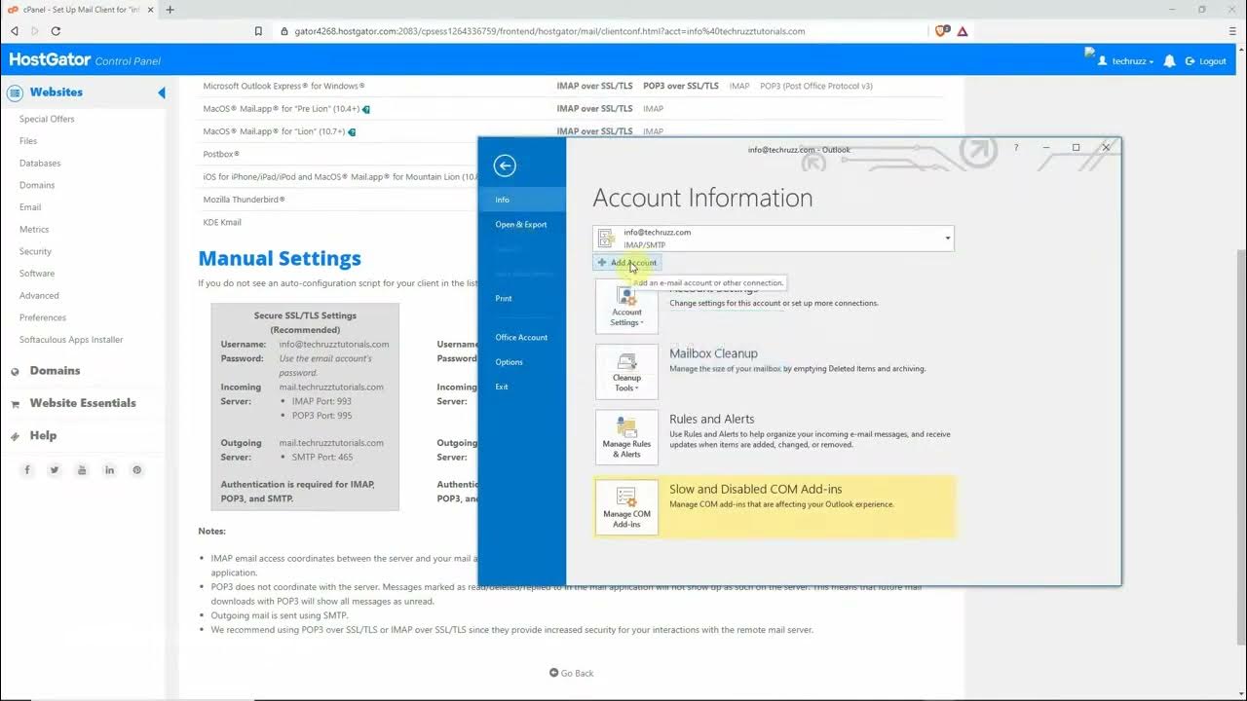Screen dimensions: 1247x701
Task: Open the techruzz user dropdown menu
Action: [1126, 61]
